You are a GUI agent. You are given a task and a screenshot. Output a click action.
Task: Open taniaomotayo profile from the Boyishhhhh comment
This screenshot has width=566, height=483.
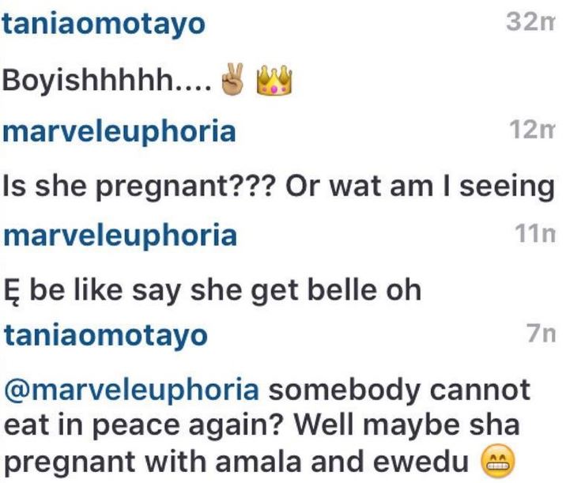pyautogui.click(x=104, y=25)
